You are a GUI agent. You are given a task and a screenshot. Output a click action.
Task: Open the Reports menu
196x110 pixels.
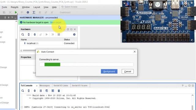coord(14,7)
